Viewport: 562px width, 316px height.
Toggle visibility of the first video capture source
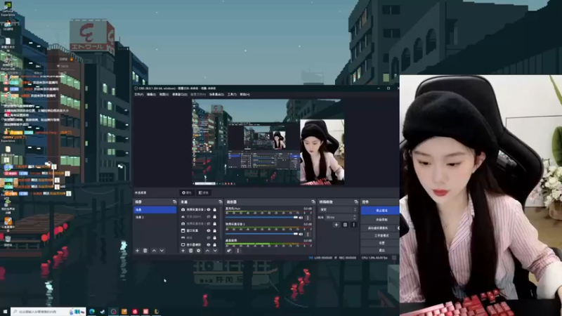pyautogui.click(x=209, y=209)
